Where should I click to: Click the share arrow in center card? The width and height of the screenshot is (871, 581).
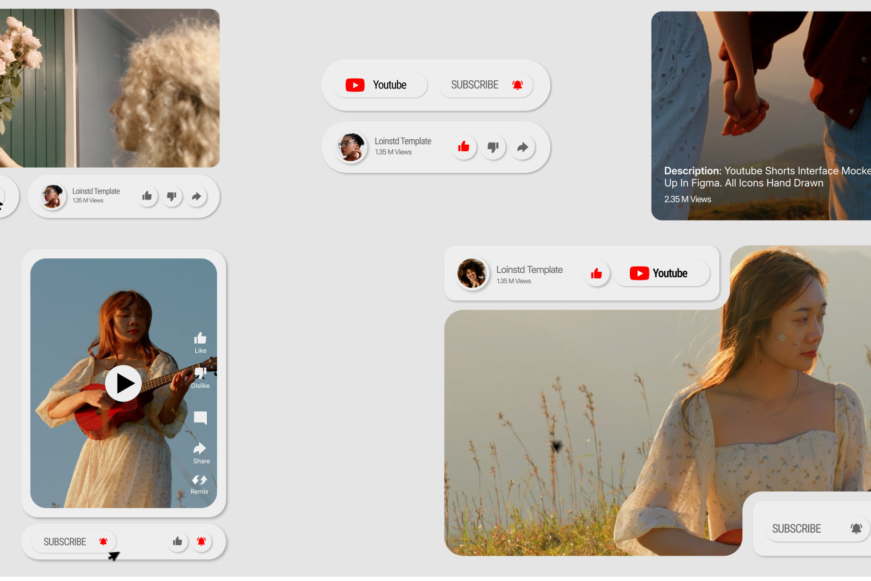point(523,147)
